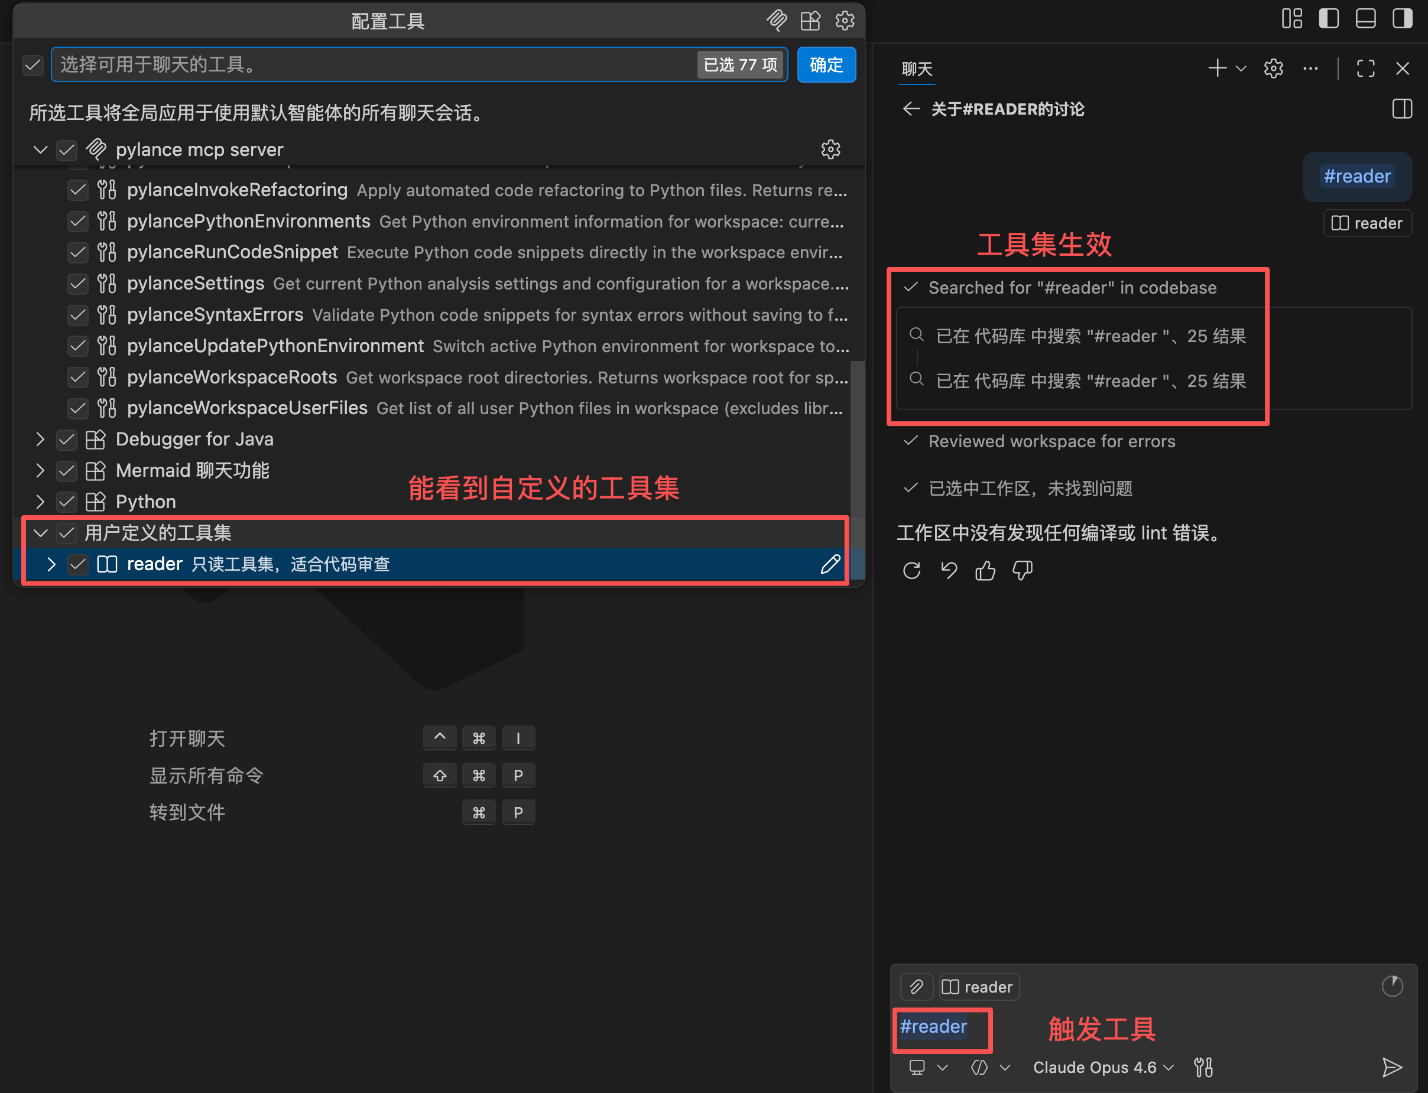
Task: Uncheck the pylanceRunCodeSnippet tool
Action: point(77,252)
